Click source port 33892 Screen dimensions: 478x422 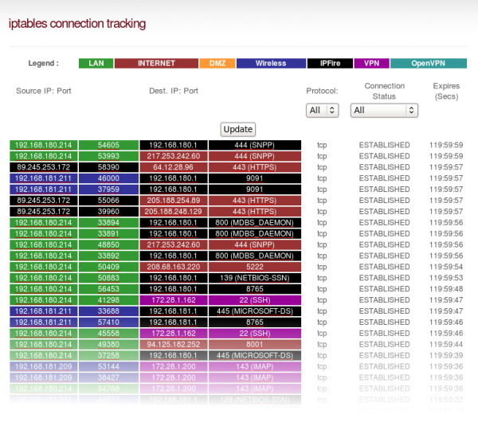point(108,256)
